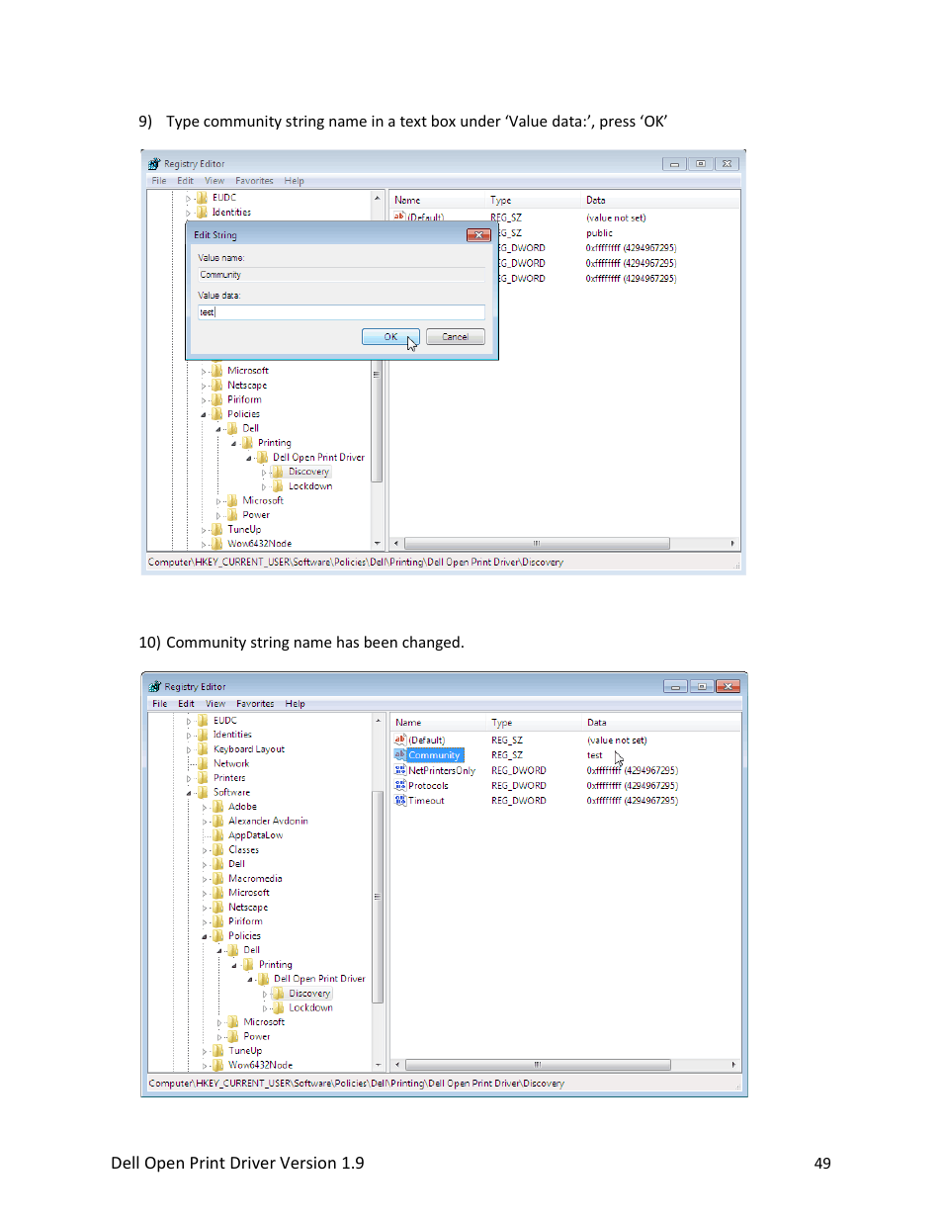The width and height of the screenshot is (943, 1221).
Task: Click the 'public' data cell in step 9
Action: click(599, 233)
